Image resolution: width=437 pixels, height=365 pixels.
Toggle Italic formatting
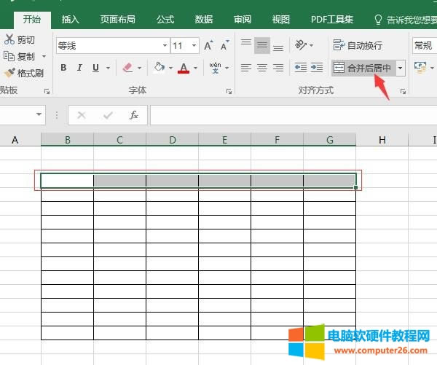click(x=79, y=68)
